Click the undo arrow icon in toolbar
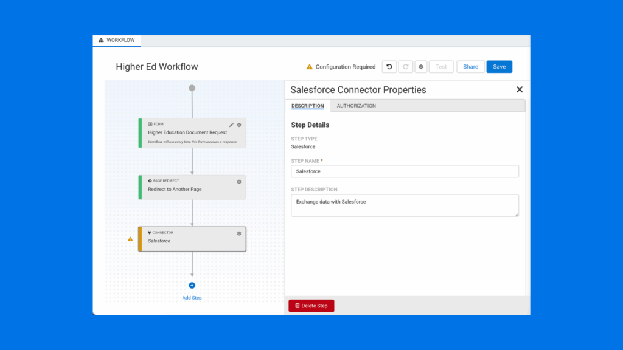 pos(389,67)
